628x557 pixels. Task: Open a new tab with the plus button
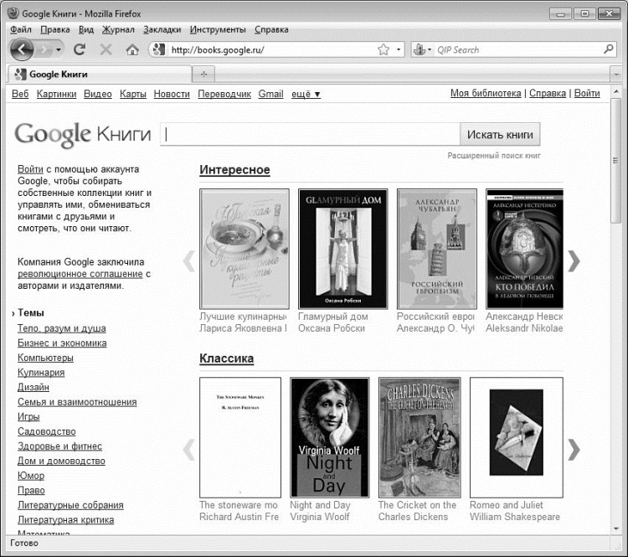click(203, 75)
